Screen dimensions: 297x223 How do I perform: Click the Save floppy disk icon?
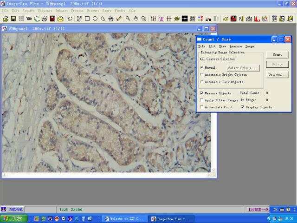coord(13,19)
